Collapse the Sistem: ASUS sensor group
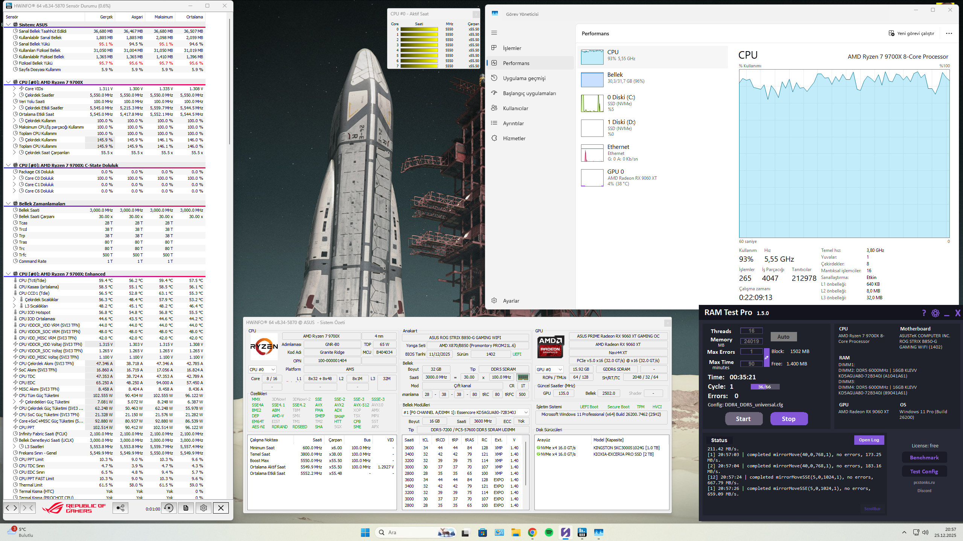963x541 pixels. tap(8, 24)
